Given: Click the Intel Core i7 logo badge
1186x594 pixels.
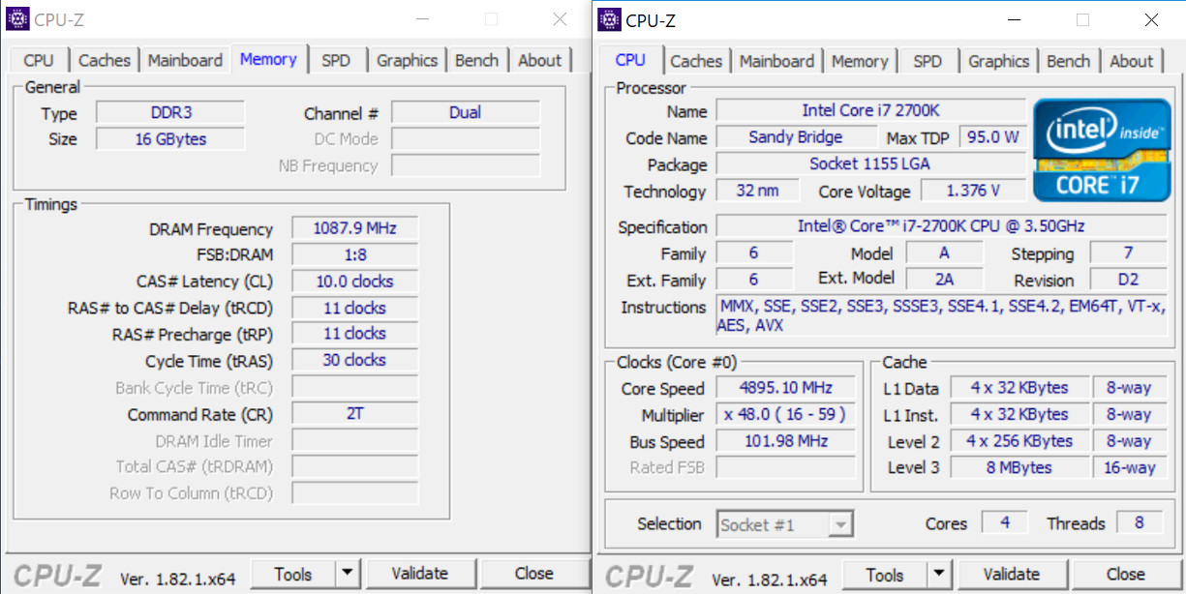Looking at the screenshot, I should 1101,149.
